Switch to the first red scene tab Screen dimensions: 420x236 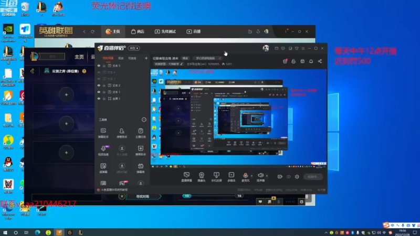[x=108, y=58]
